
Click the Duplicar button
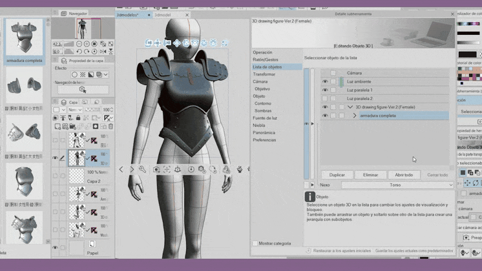[x=337, y=175]
